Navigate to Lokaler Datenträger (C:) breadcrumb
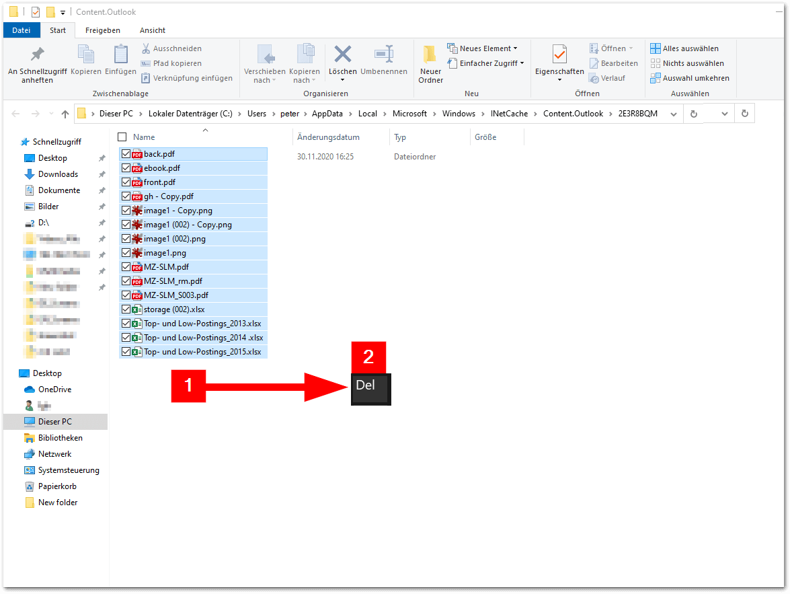 coord(190,114)
